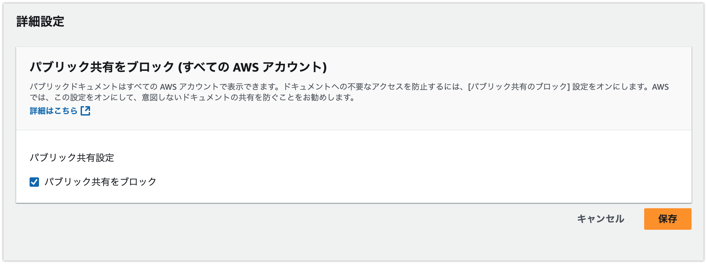
Task: Click the パブリック共有設定 section label
Action: [x=72, y=158]
